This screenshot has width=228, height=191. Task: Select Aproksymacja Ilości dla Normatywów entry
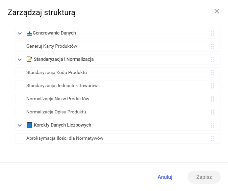[65, 138]
